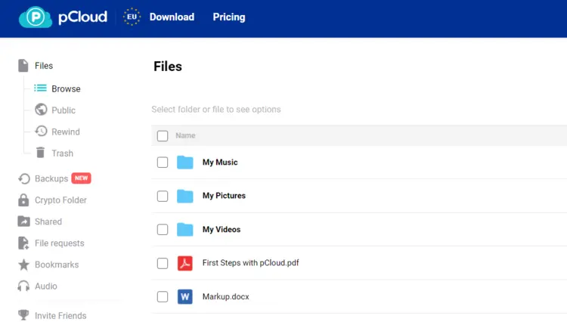
Task: Click the EU region badge icon
Action: tap(132, 17)
